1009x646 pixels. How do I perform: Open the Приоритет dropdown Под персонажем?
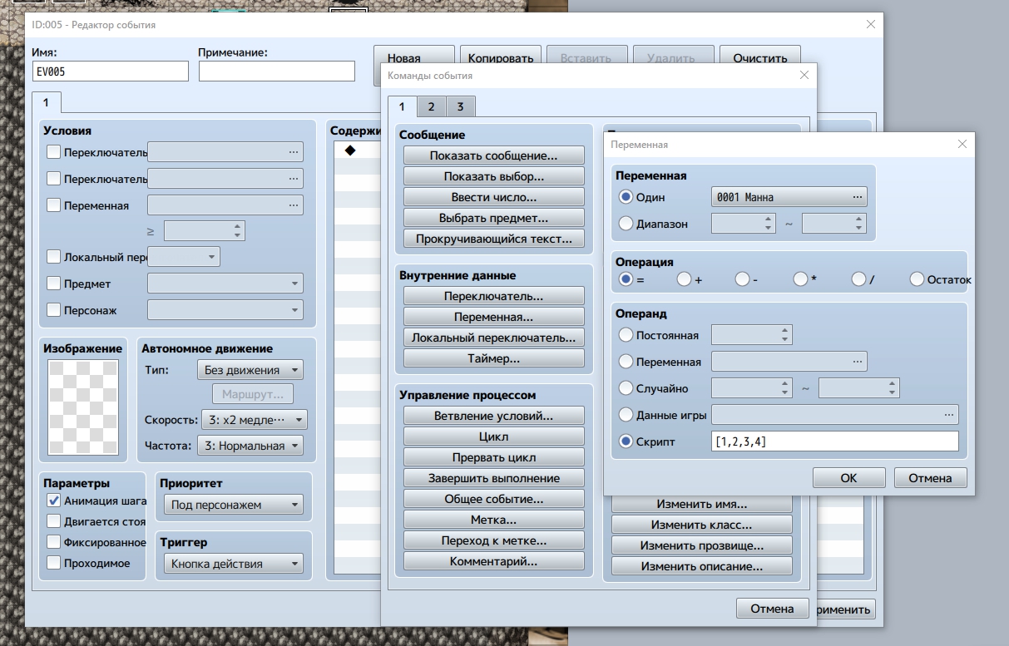click(233, 505)
